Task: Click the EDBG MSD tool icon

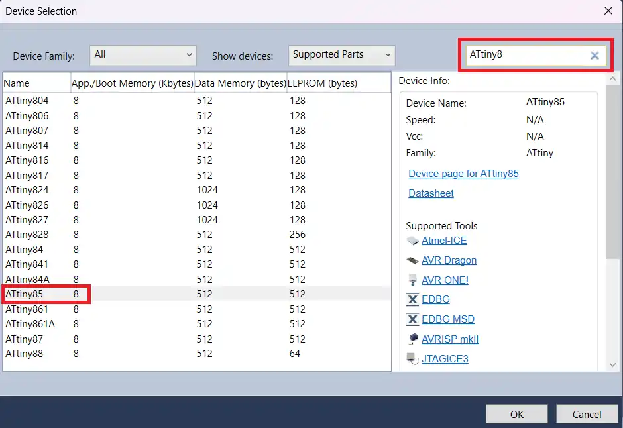Action: coord(412,319)
